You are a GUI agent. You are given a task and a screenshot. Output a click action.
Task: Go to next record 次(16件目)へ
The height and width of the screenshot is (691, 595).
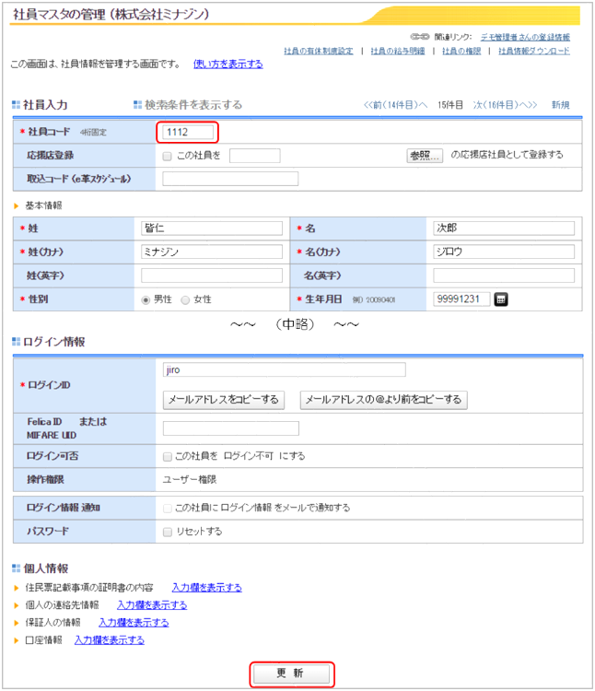[505, 105]
